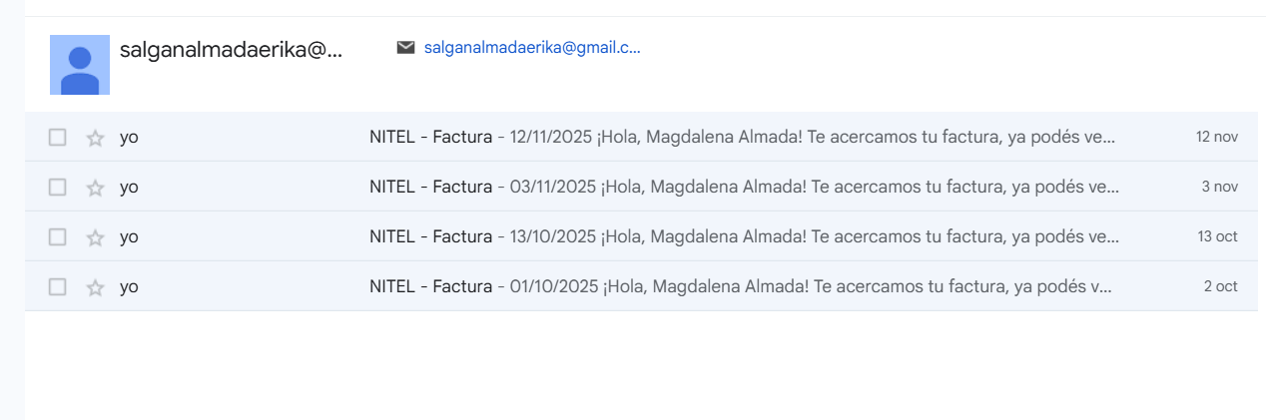Star the 12 nov NITEL email
This screenshot has width=1266, height=420.
click(x=96, y=138)
